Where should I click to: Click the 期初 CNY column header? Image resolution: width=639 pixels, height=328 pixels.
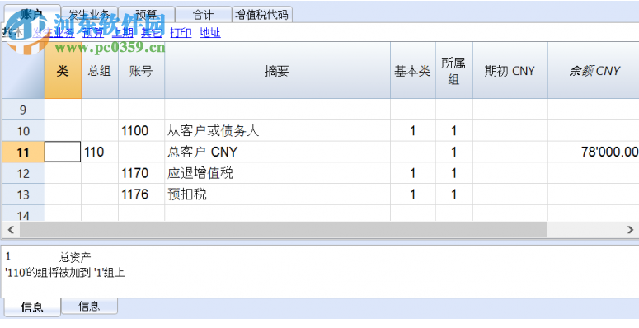pyautogui.click(x=510, y=71)
